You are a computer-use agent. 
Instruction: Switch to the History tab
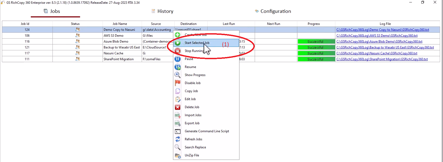coord(165,11)
